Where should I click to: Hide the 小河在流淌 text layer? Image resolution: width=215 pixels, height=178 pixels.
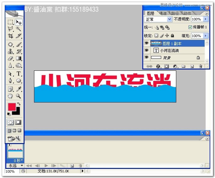pyautogui.click(x=146, y=50)
